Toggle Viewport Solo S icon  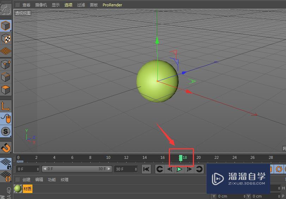(6, 131)
